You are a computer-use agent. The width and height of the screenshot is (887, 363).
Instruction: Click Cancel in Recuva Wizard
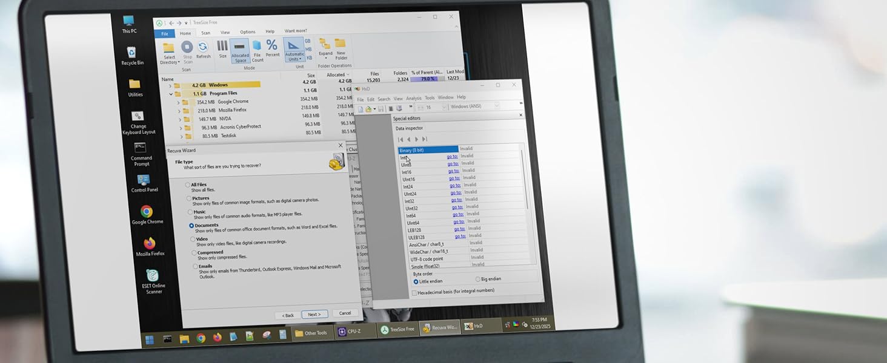pos(345,313)
